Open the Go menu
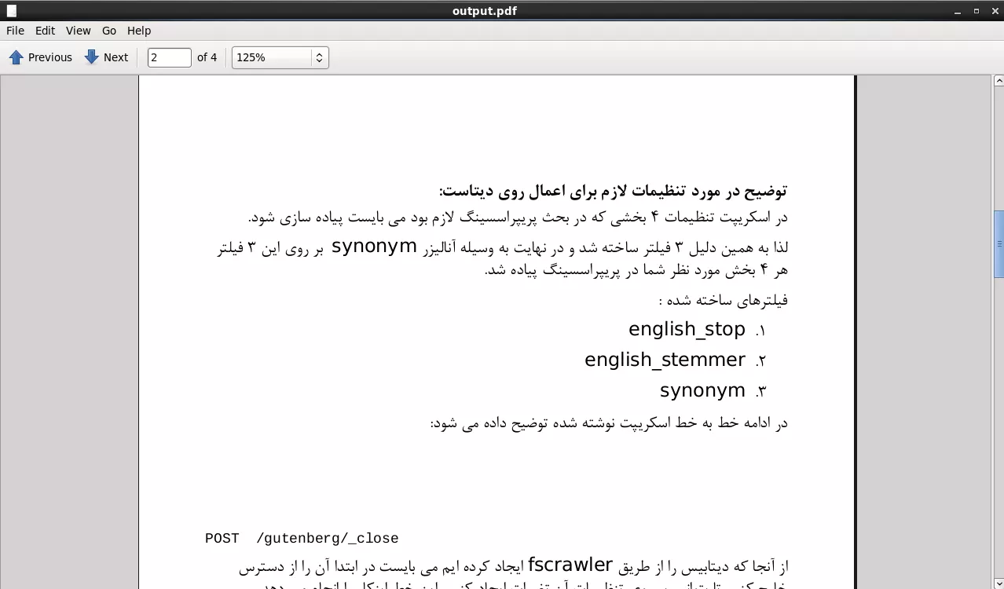The width and height of the screenshot is (1004, 589). pyautogui.click(x=109, y=31)
